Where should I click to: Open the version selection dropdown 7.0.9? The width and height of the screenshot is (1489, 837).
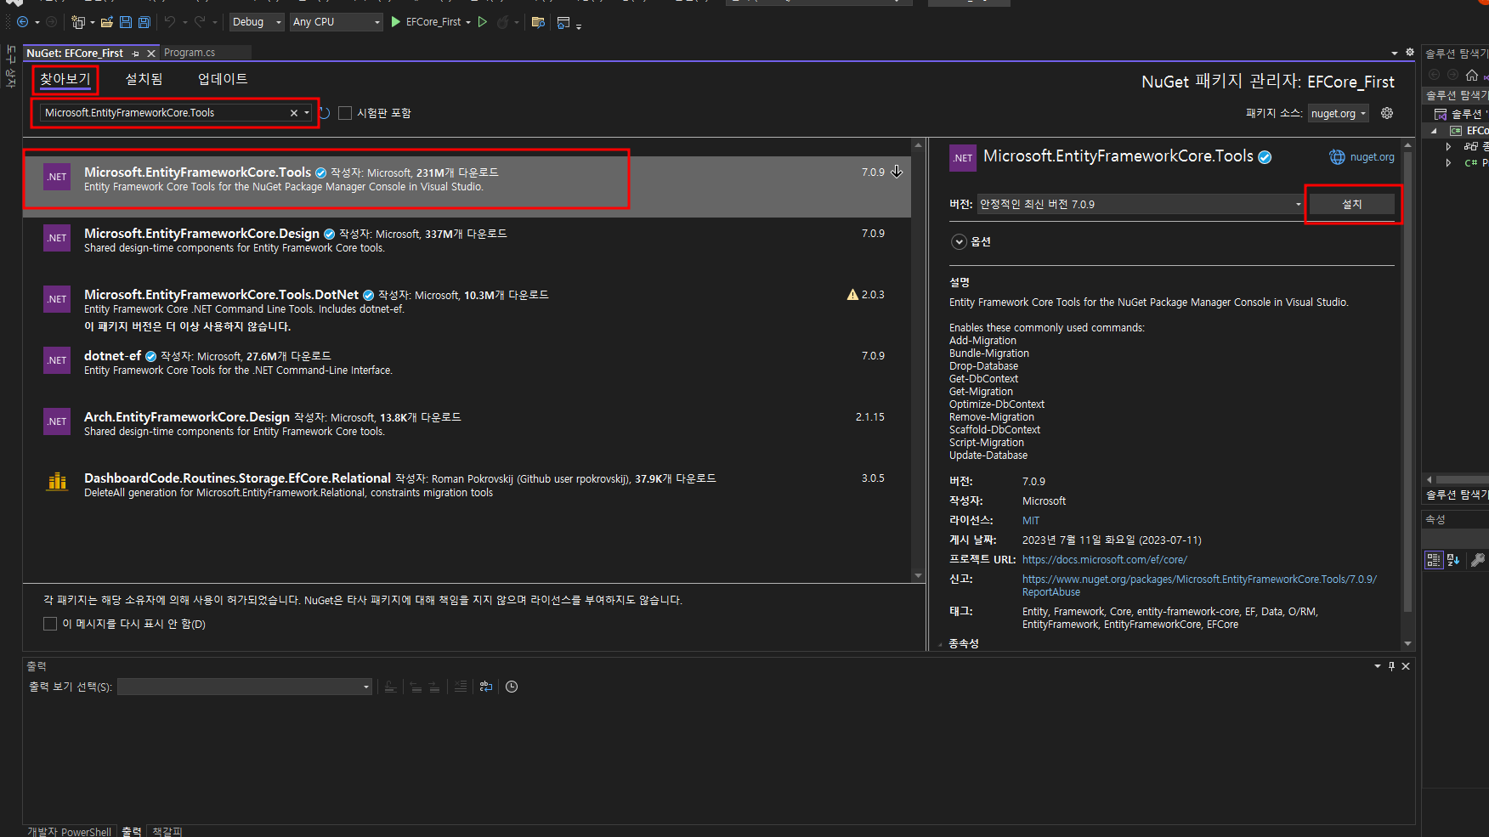tap(1140, 204)
